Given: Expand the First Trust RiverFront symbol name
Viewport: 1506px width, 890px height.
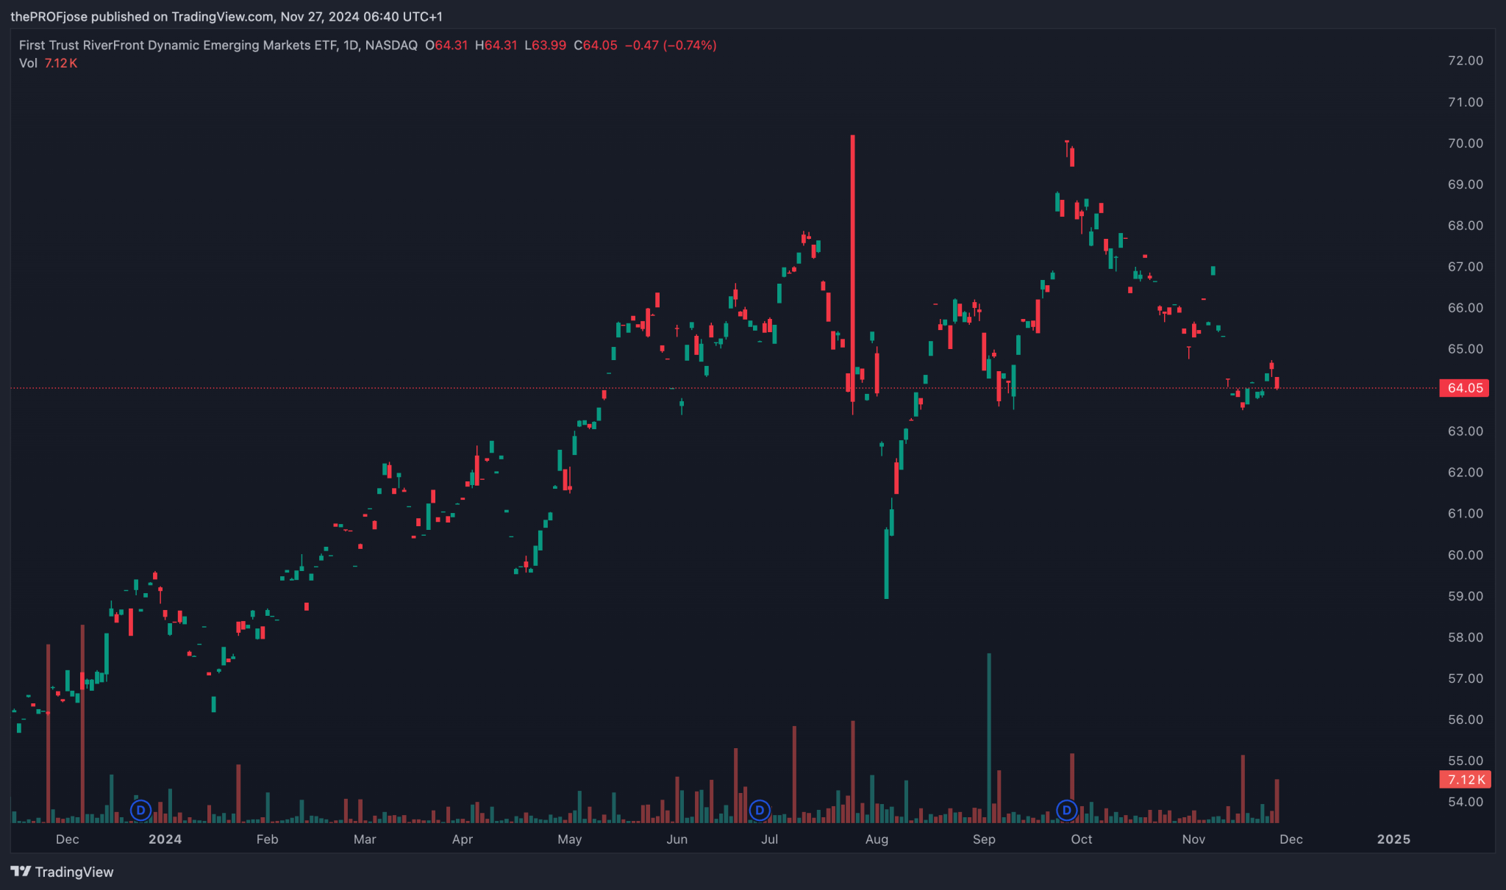Looking at the screenshot, I should tap(176, 45).
